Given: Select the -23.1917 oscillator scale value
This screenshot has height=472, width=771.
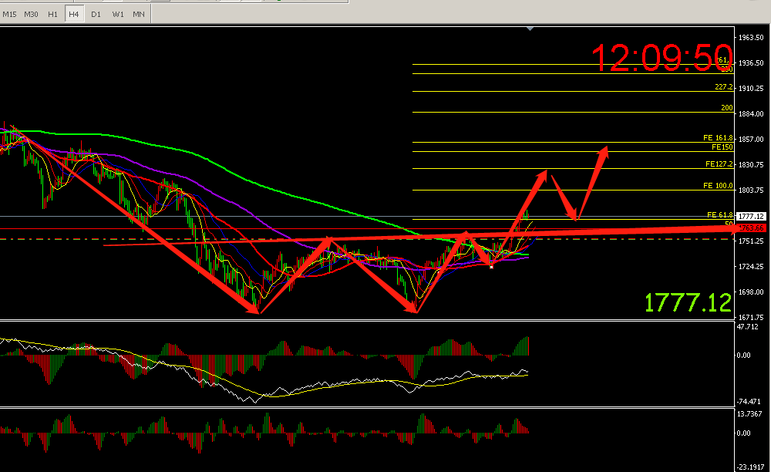Looking at the screenshot, I should (x=750, y=467).
